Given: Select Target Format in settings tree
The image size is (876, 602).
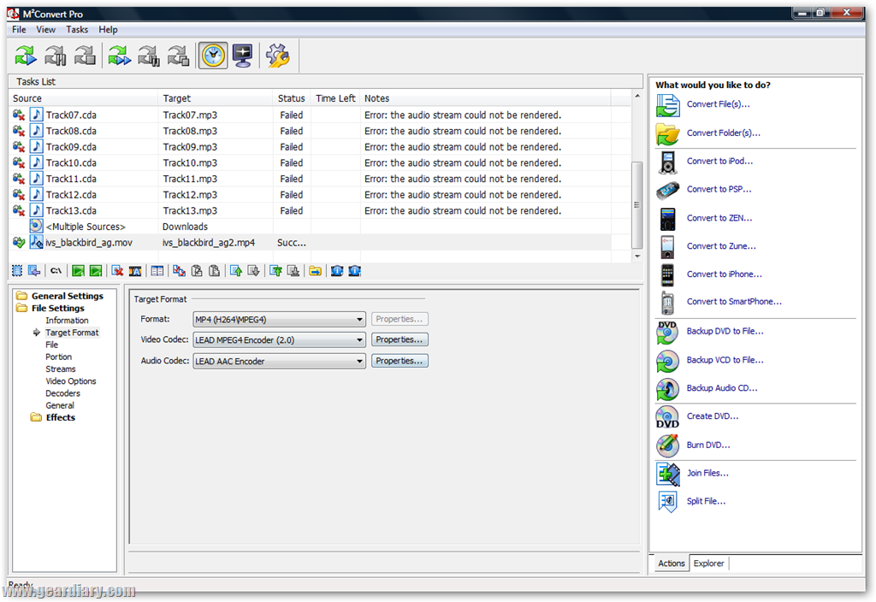Looking at the screenshot, I should [72, 333].
